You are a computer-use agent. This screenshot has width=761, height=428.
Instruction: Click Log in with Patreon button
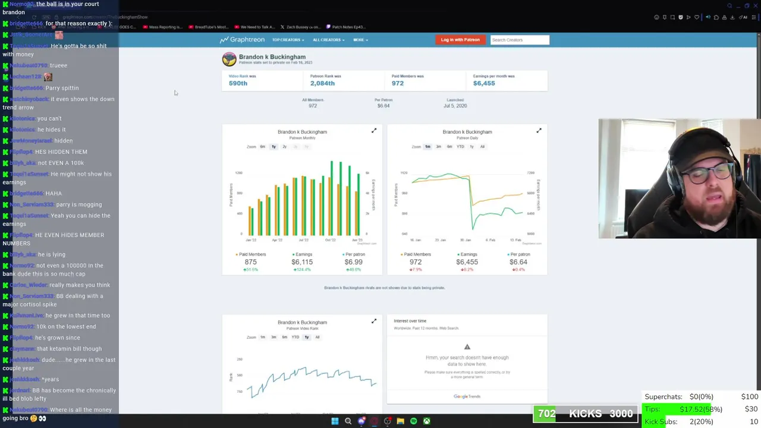pos(460,40)
